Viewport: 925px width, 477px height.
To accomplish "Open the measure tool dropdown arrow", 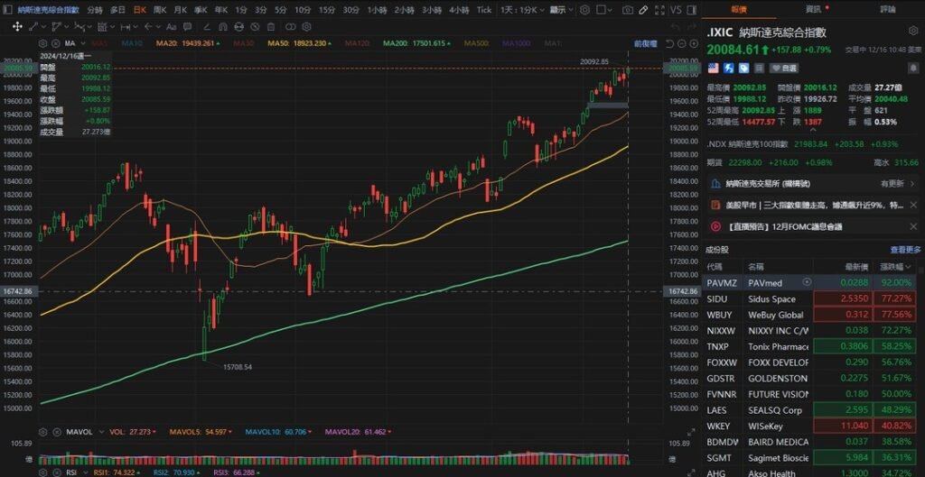I will pos(135,26).
